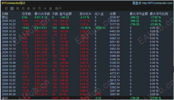Select the 2026.10.11 date row

[x=9, y=59]
